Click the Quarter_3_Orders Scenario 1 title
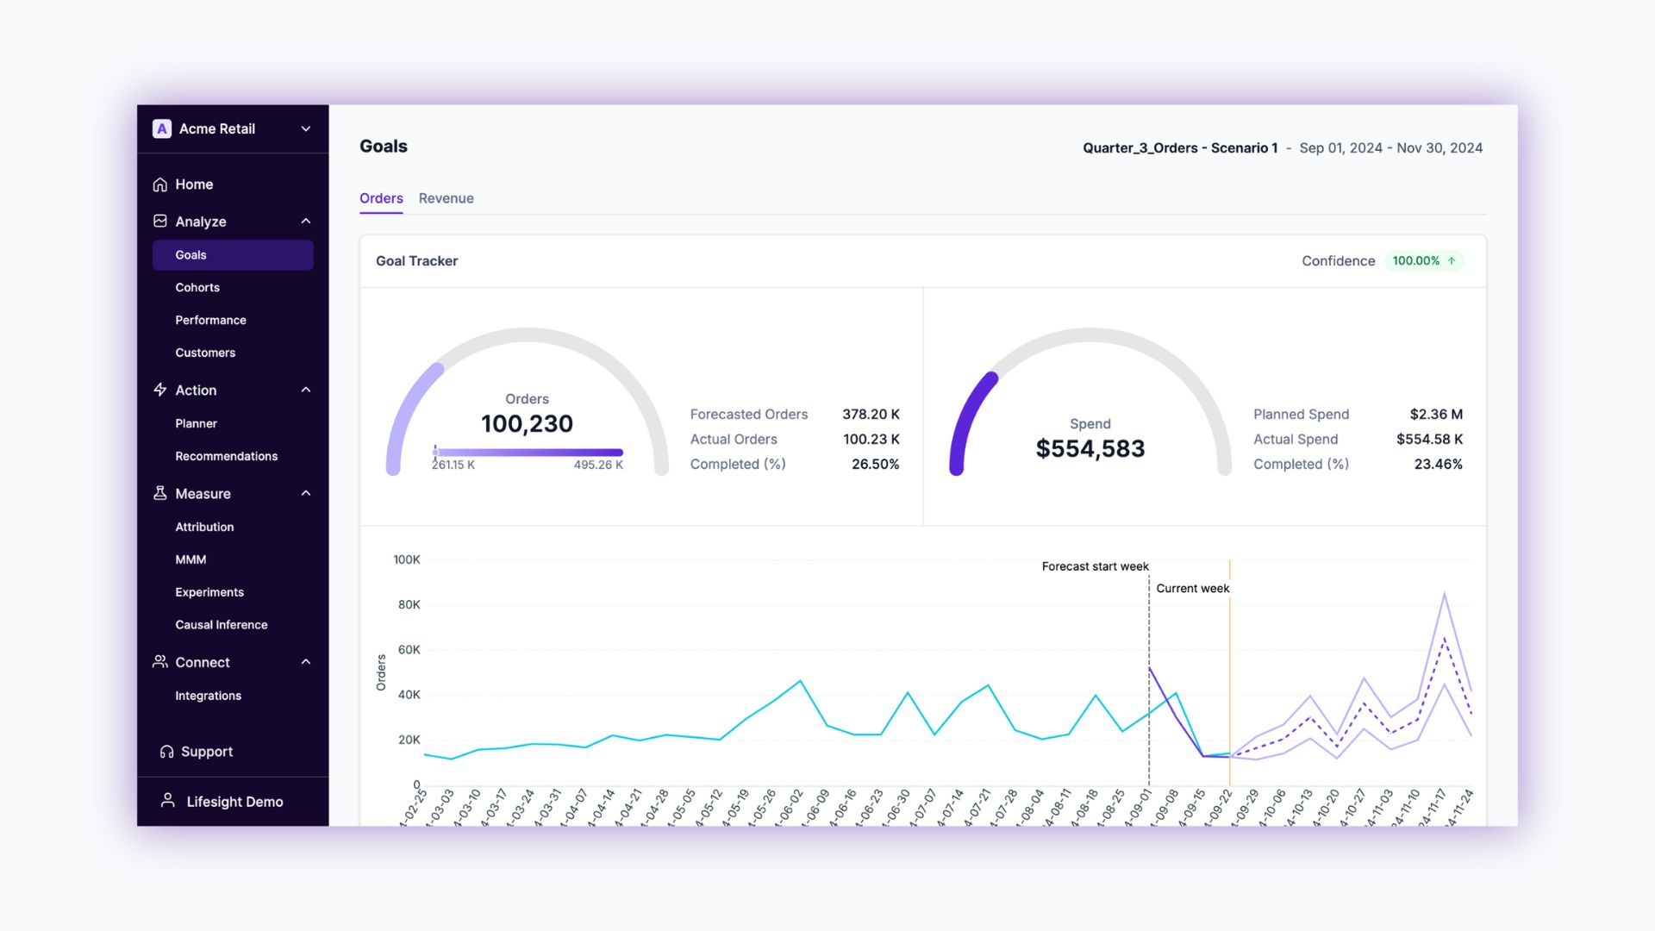The image size is (1655, 931). coord(1179,148)
